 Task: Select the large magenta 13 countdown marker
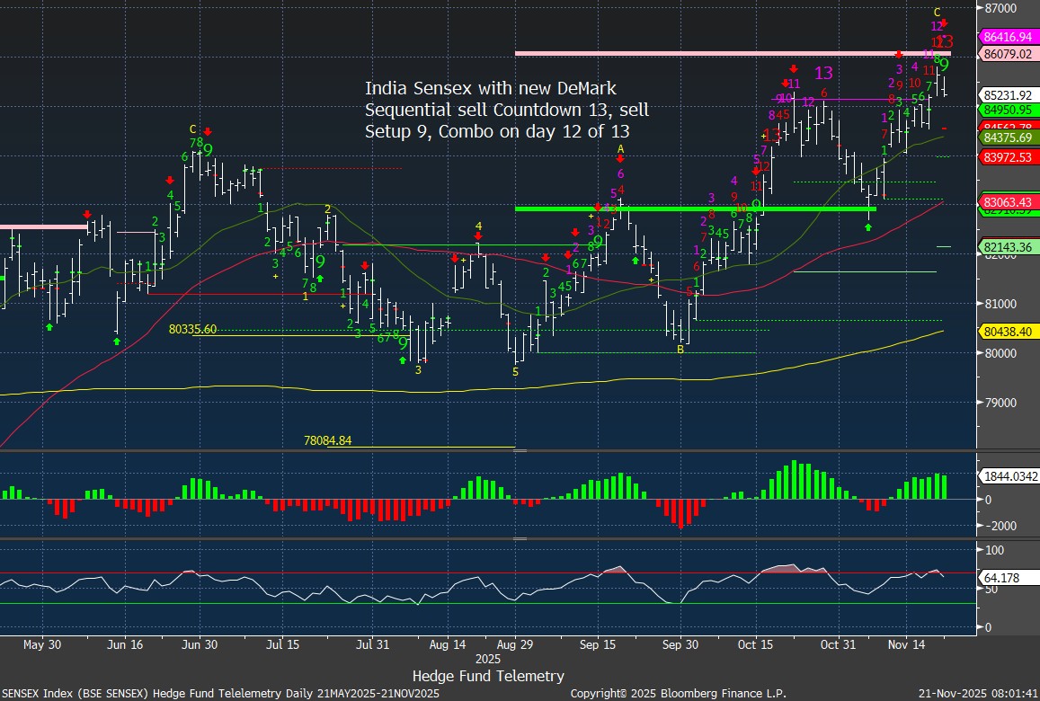click(823, 73)
